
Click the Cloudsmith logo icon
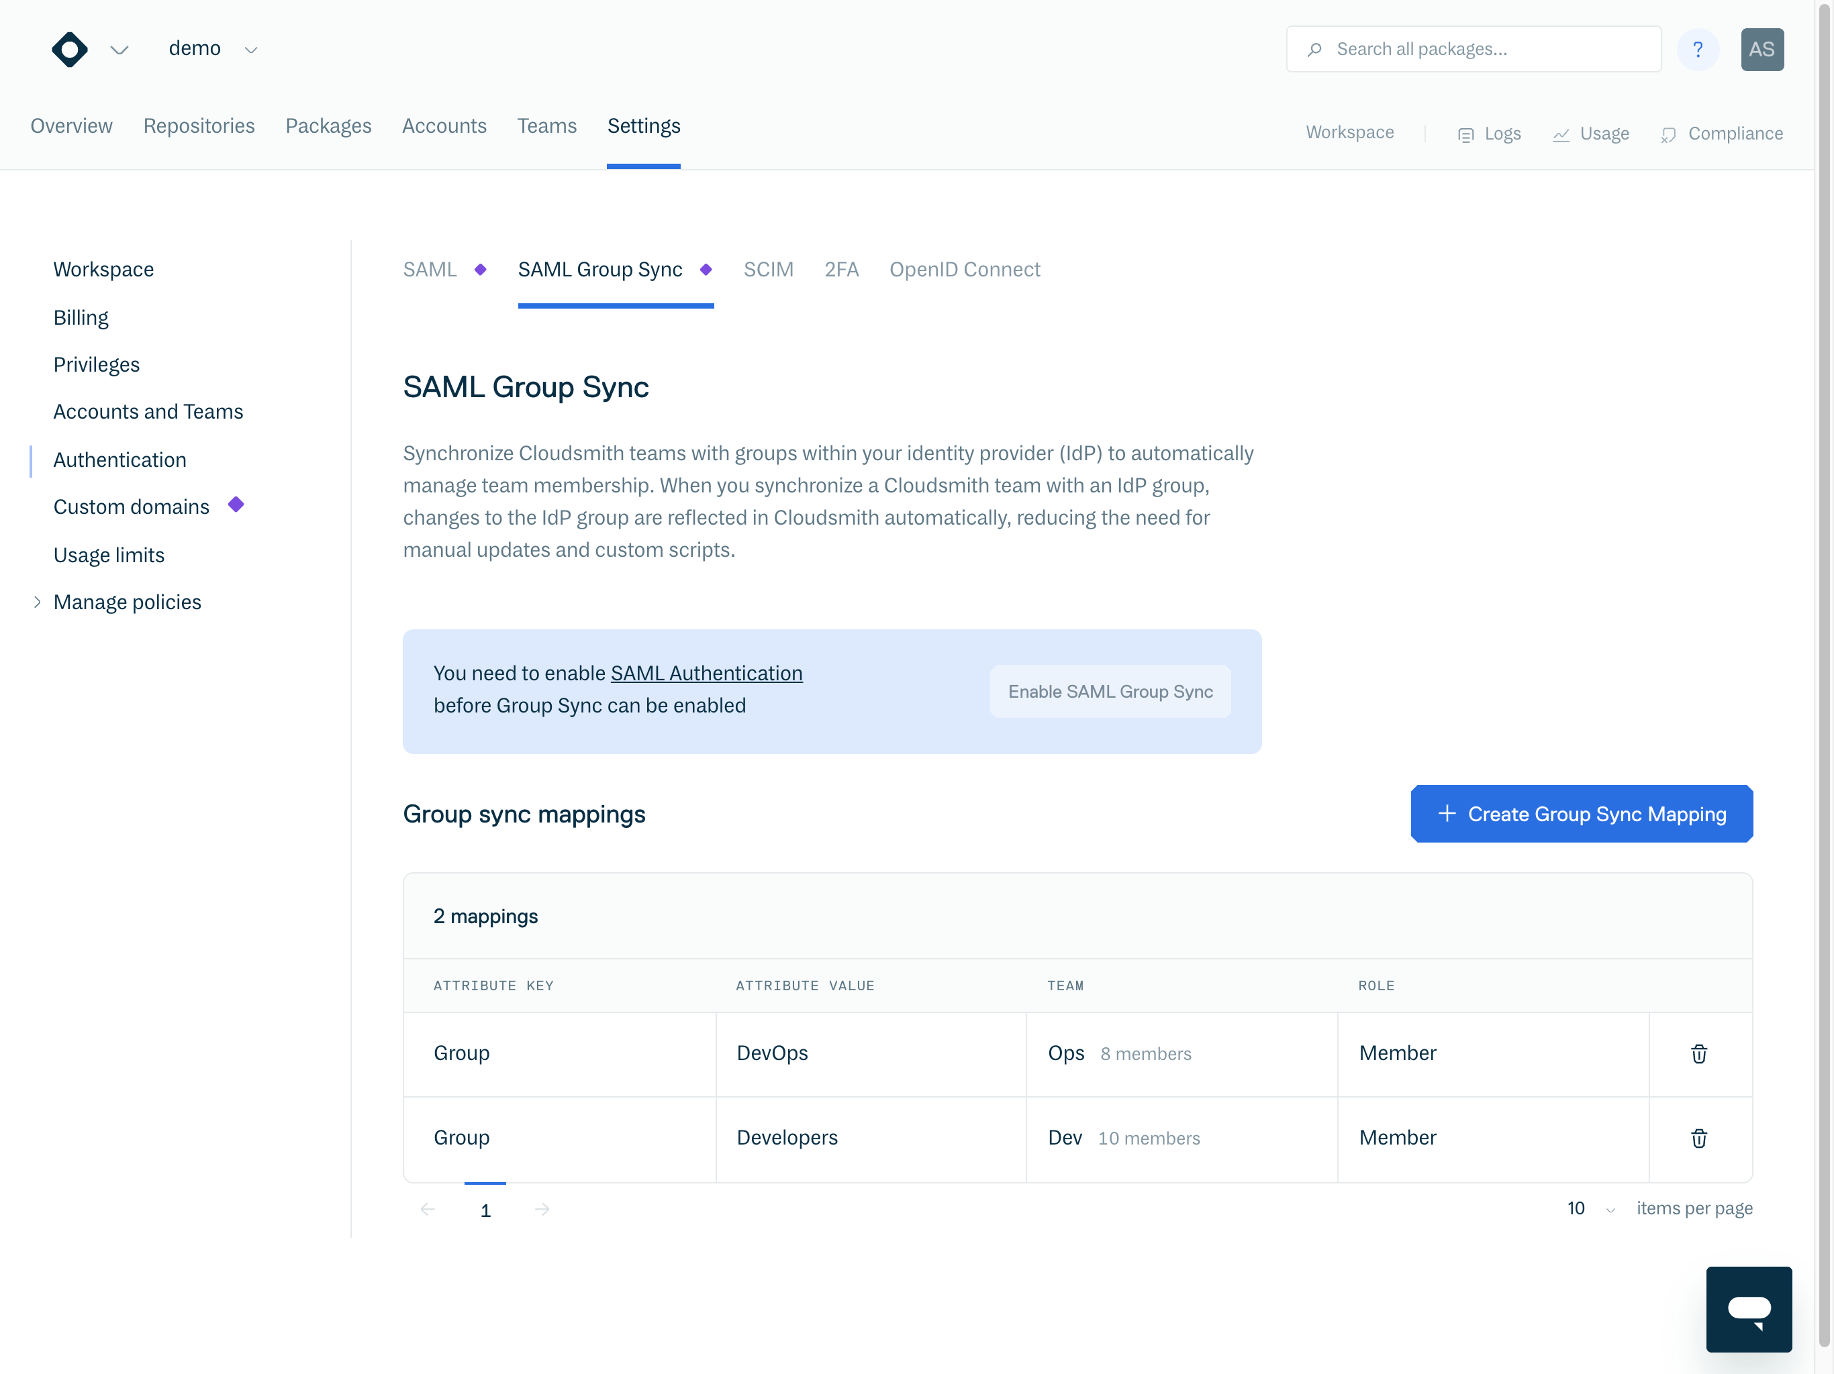tap(70, 50)
